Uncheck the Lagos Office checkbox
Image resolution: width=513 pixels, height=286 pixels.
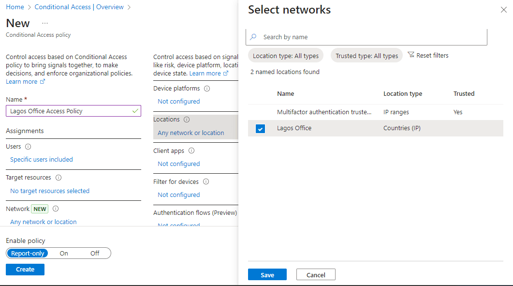[260, 129]
